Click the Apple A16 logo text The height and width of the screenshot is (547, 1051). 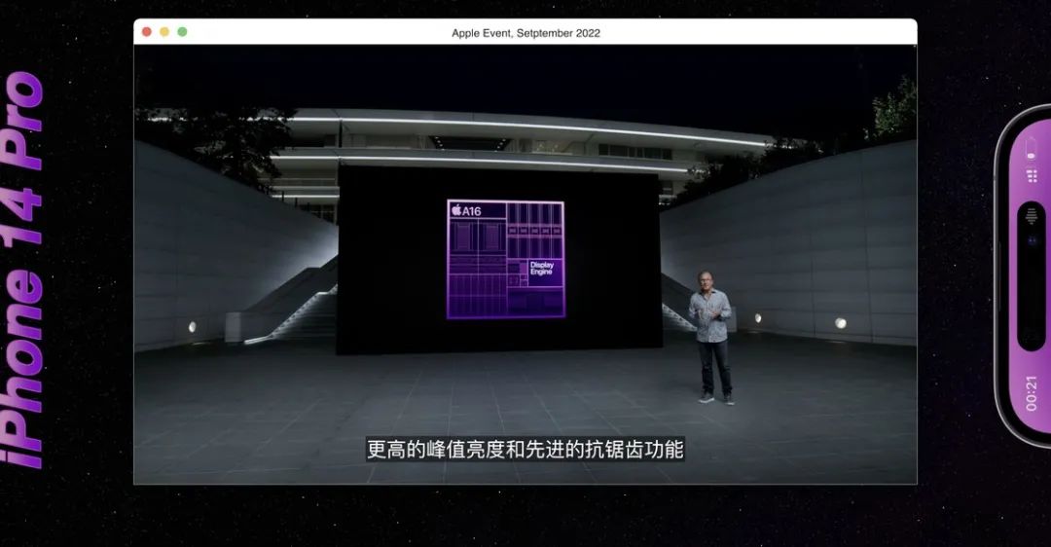(x=466, y=210)
